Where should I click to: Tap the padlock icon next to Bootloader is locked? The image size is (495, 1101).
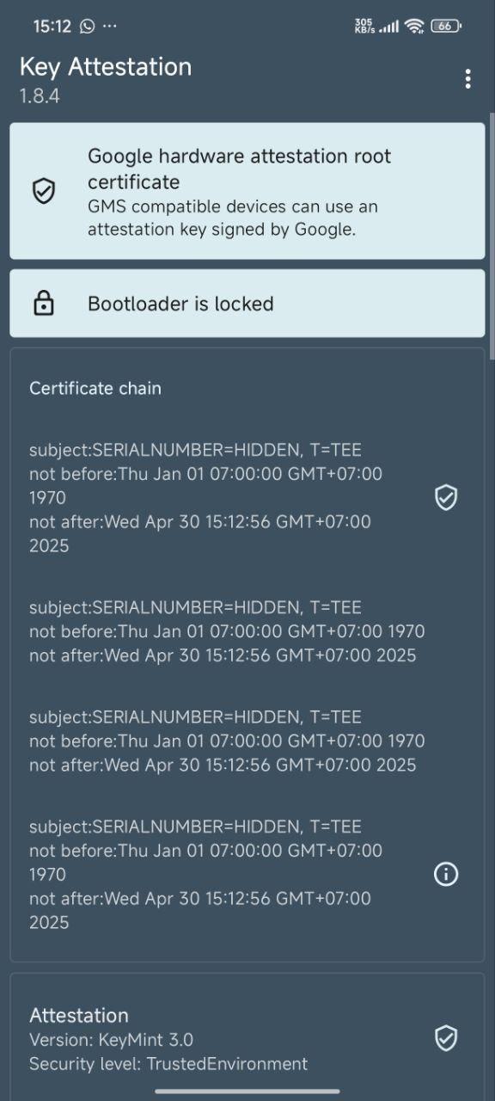click(44, 304)
